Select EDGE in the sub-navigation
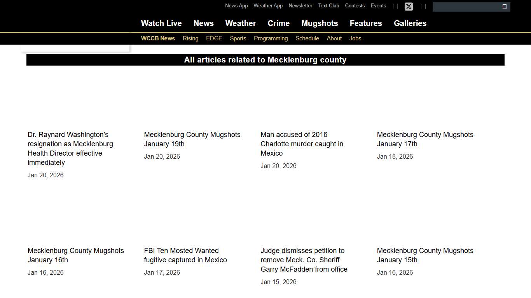The width and height of the screenshot is (531, 298). click(214, 38)
